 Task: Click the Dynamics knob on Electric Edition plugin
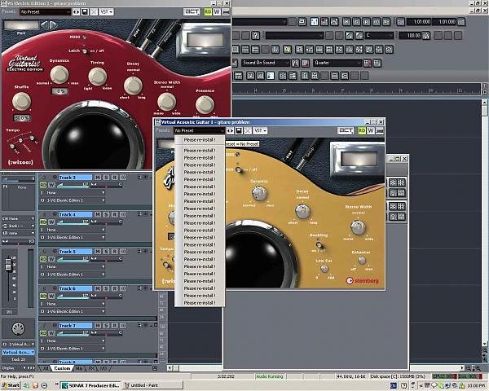tap(59, 74)
